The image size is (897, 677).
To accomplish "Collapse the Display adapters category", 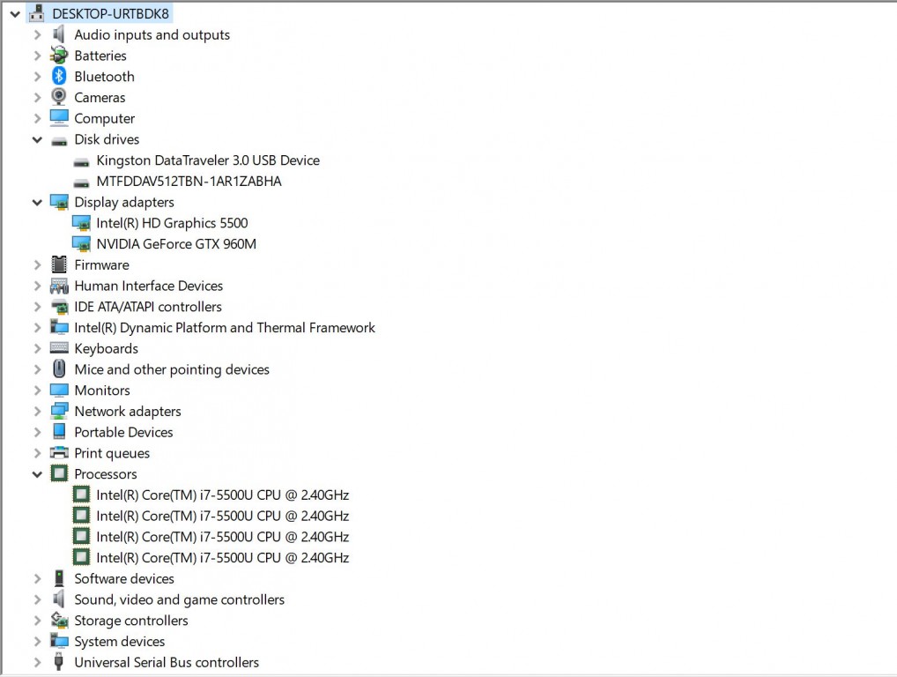I will click(x=37, y=203).
